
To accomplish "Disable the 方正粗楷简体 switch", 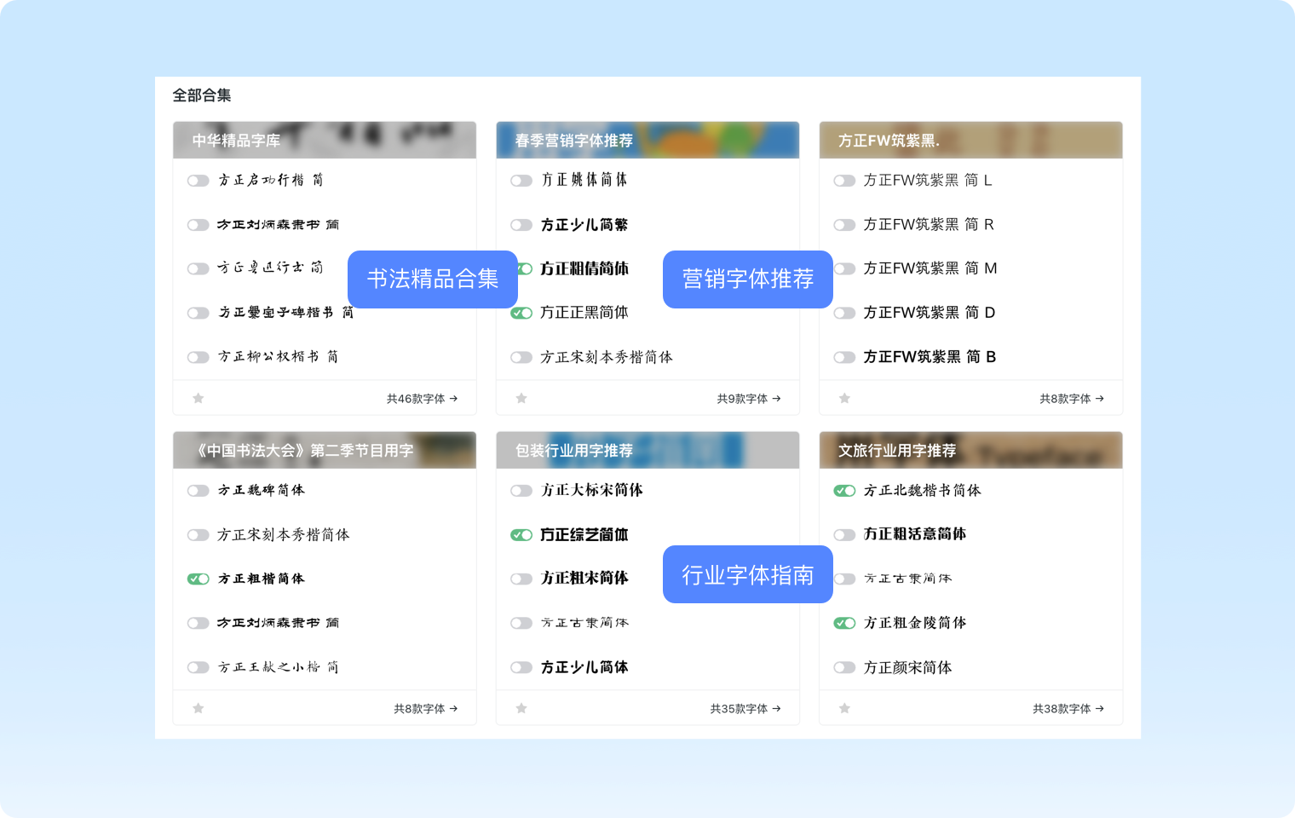I will (199, 579).
